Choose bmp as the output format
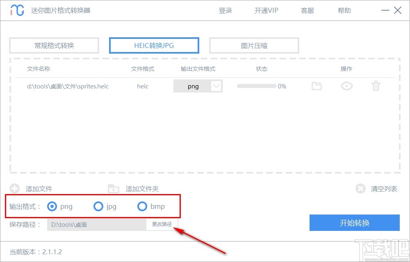The width and height of the screenshot is (410, 262). tap(142, 206)
